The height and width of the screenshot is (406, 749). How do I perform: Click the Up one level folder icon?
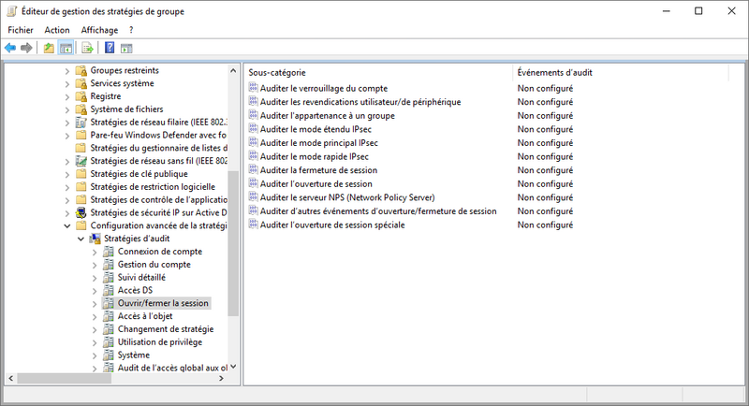pyautogui.click(x=49, y=48)
